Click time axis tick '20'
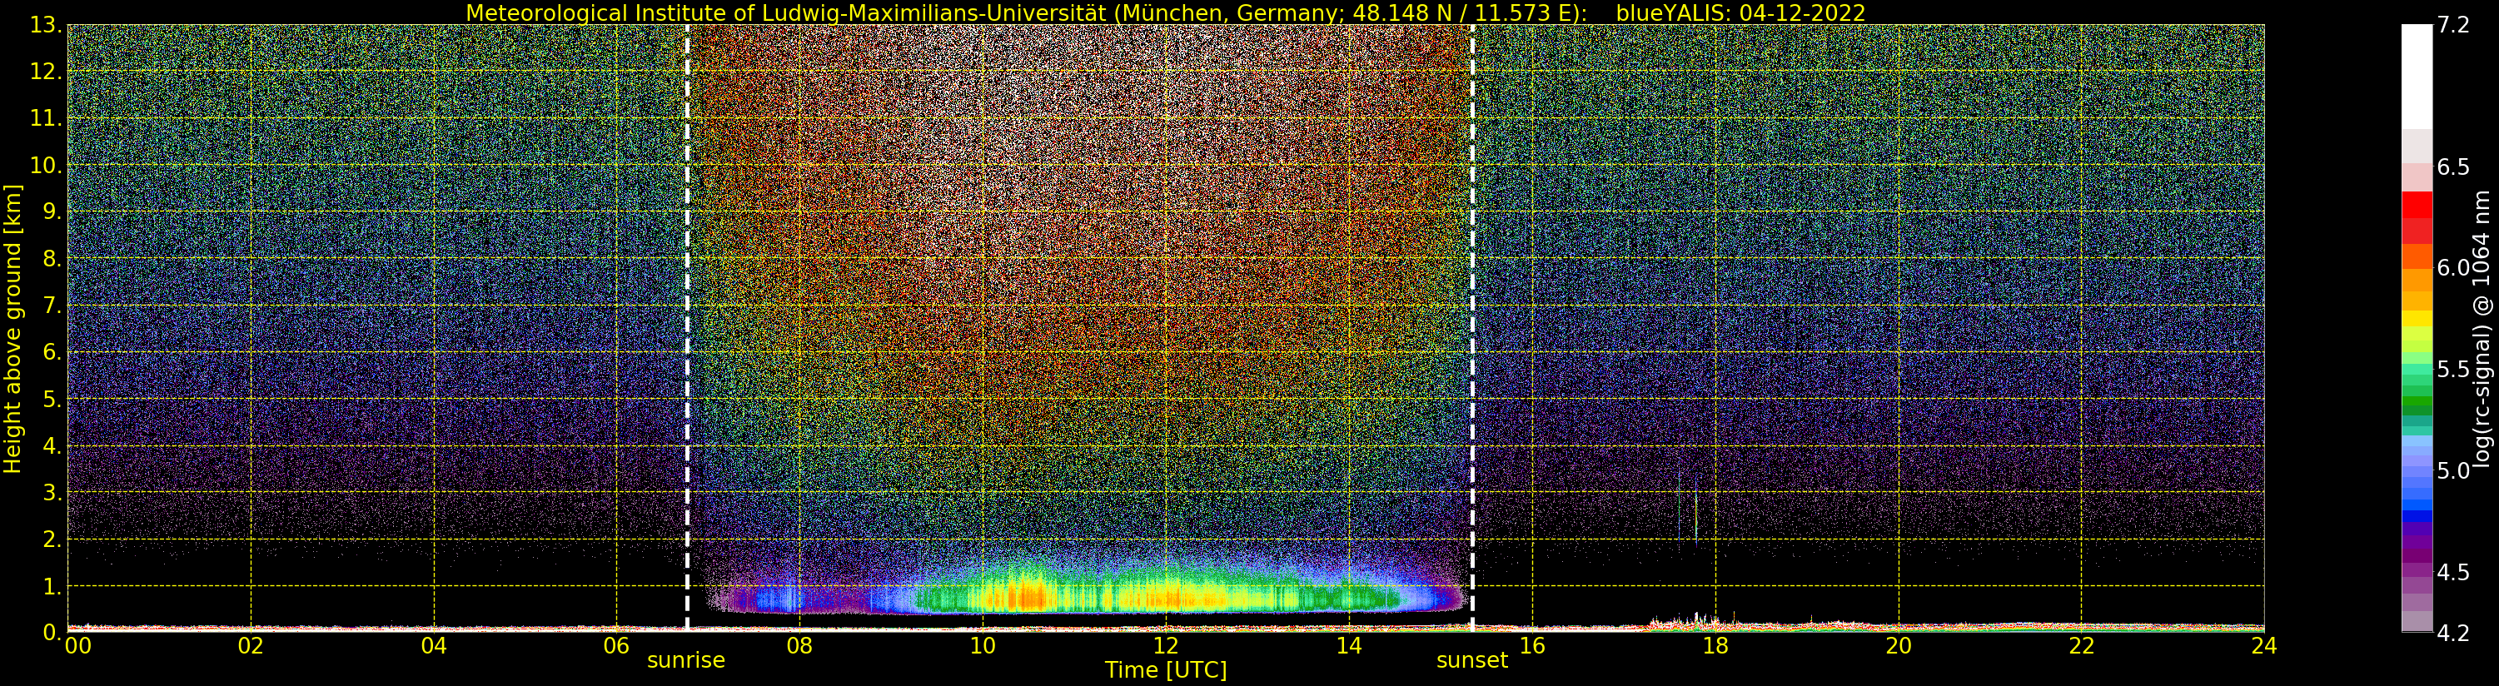This screenshot has width=2499, height=686. pos(1898,645)
